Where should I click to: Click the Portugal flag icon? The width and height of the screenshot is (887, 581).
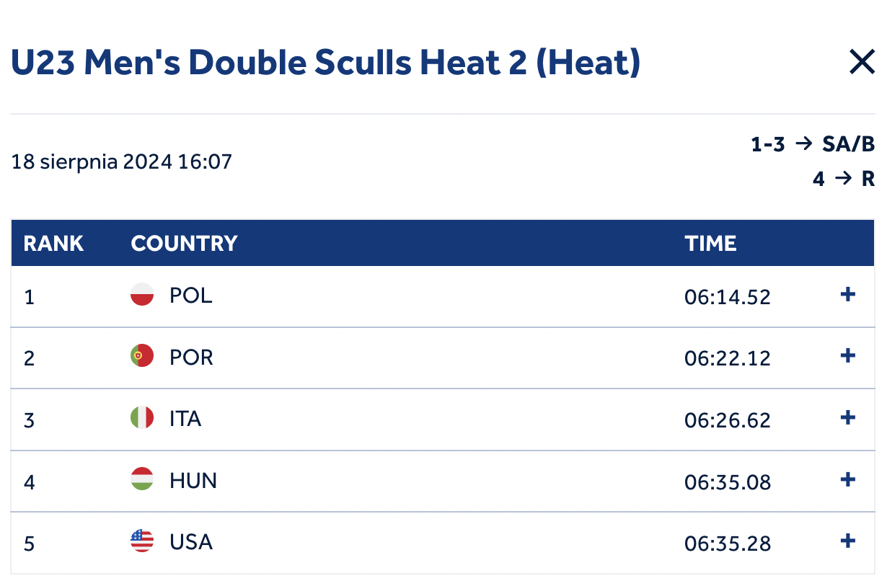(x=142, y=356)
